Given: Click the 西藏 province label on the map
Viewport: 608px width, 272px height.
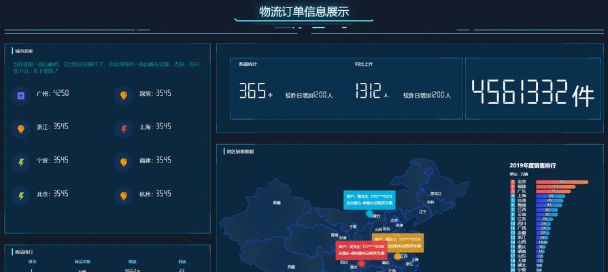Looking at the screenshot, I should (291, 267).
